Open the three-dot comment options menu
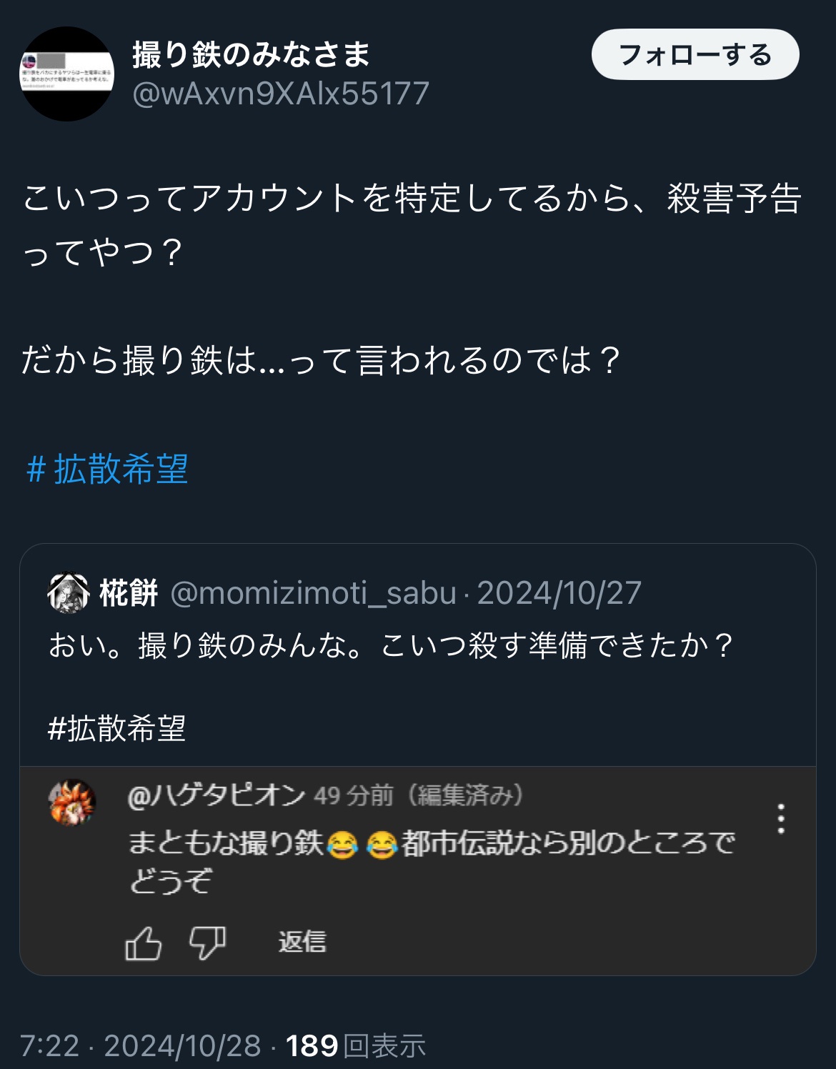Image resolution: width=836 pixels, height=1069 pixels. click(x=781, y=819)
